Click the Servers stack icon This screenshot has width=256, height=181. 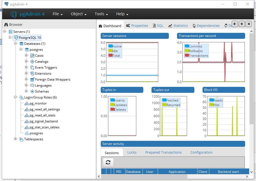pos(11,32)
